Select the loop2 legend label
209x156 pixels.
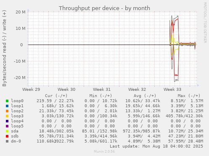[17, 111]
